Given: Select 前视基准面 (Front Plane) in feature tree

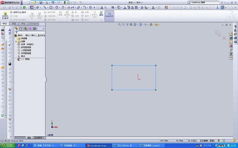Looking at the screenshot, I should tap(24, 47).
